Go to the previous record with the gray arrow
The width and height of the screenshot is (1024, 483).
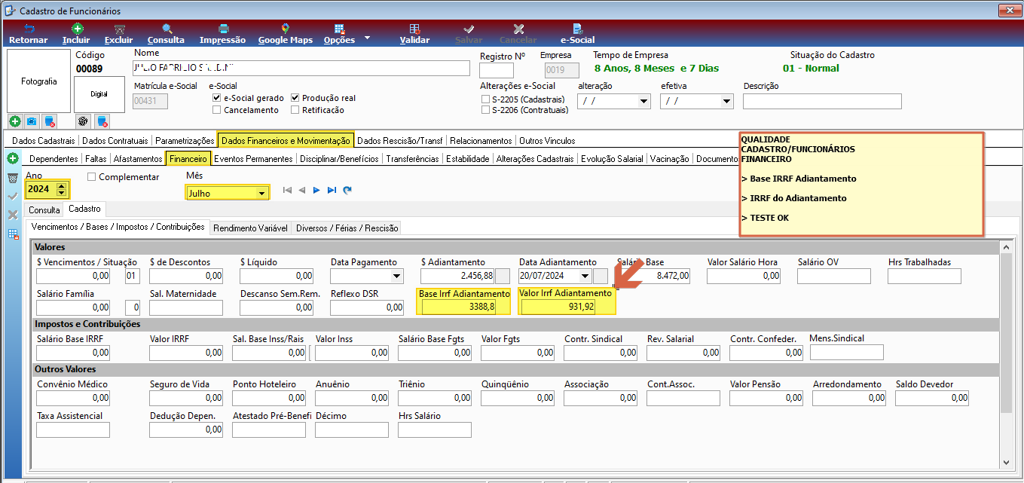click(x=302, y=191)
